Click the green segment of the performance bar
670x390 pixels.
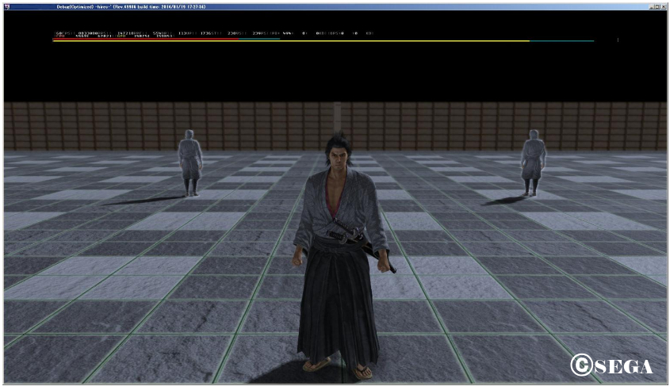pos(258,40)
